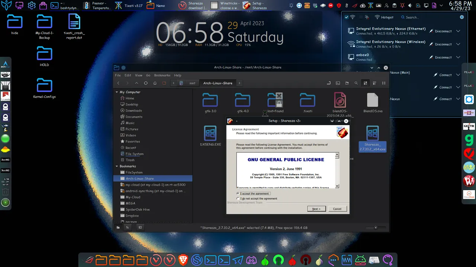
Task: Open the Home location icon in Nemo toolbar
Action: (x=155, y=83)
